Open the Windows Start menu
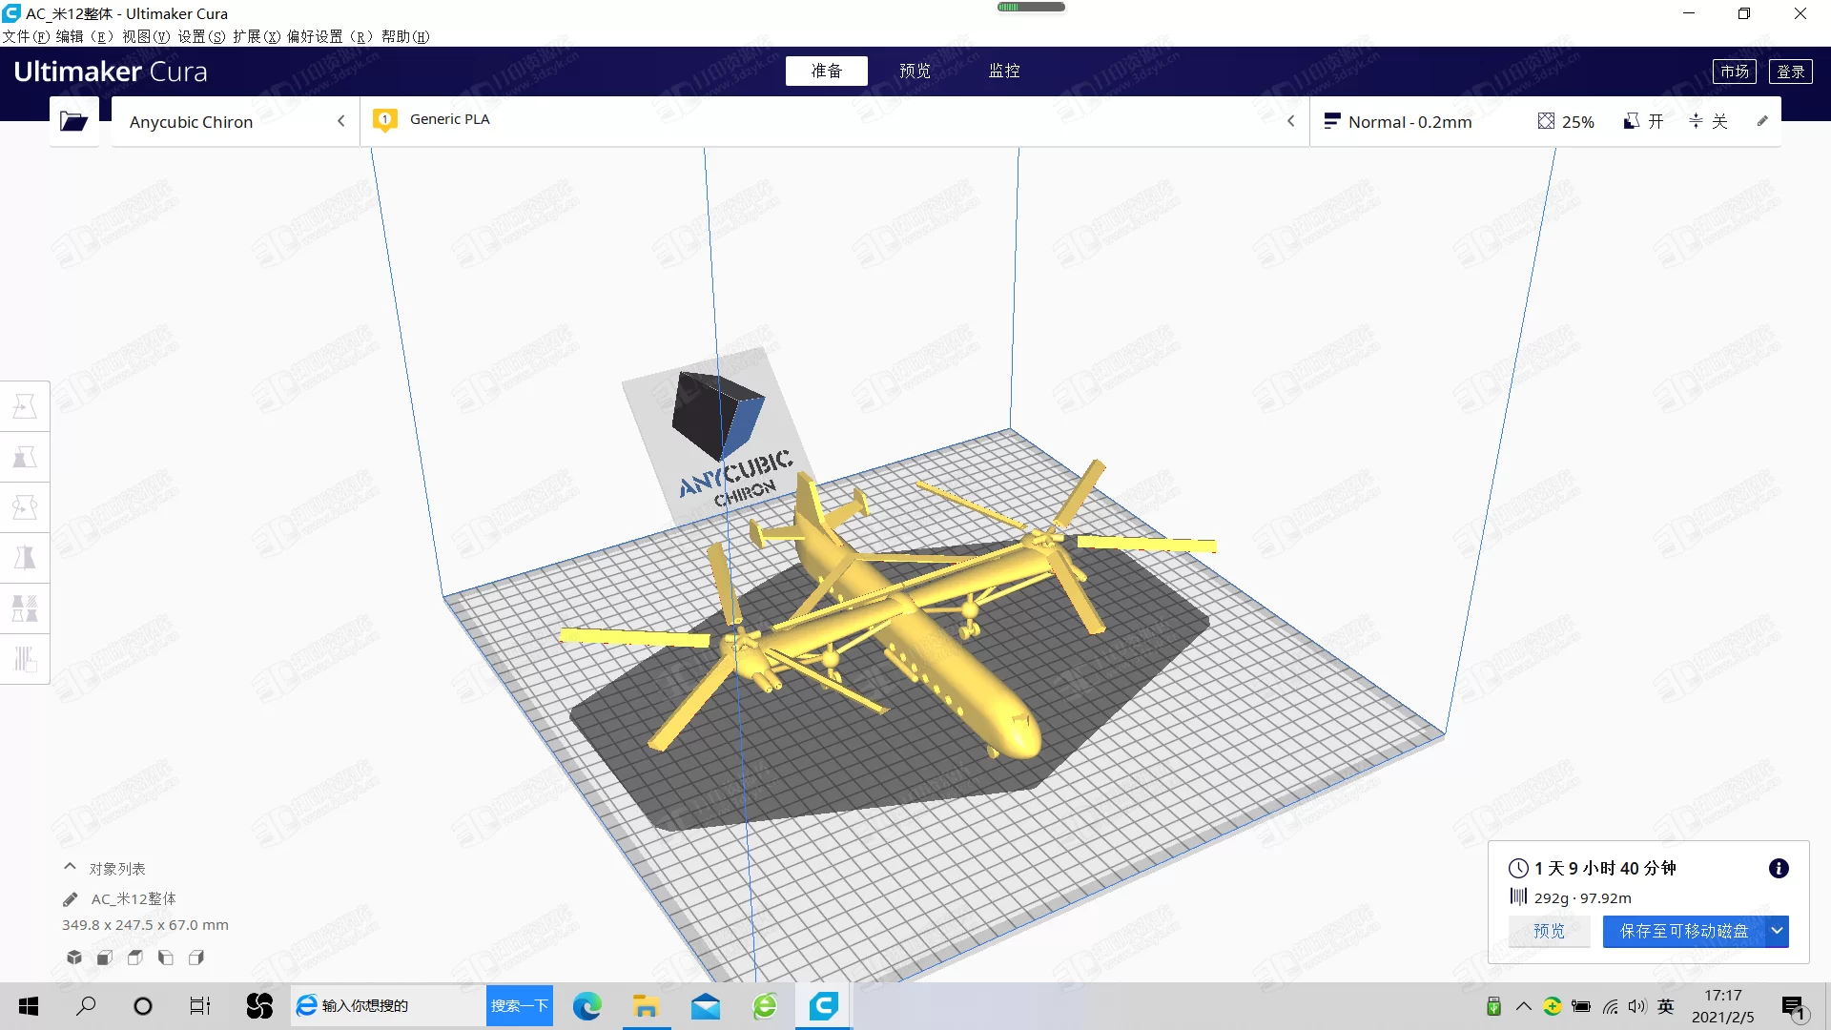 coord(29,1006)
